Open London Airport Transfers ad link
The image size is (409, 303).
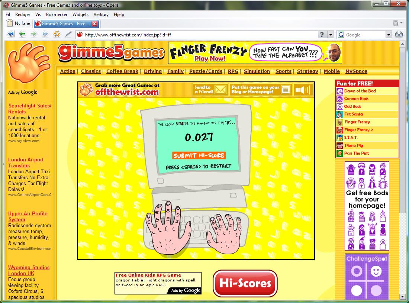pos(26,162)
